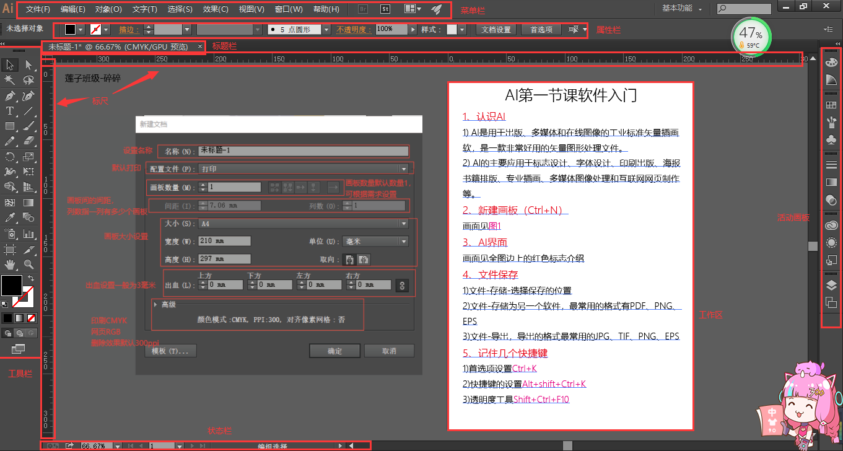Viewport: 843px width, 451px height.
Task: Open the A4 size dropdown
Action: click(x=404, y=223)
